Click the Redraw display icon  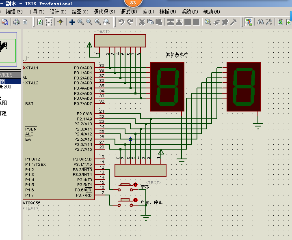coord(40,22)
